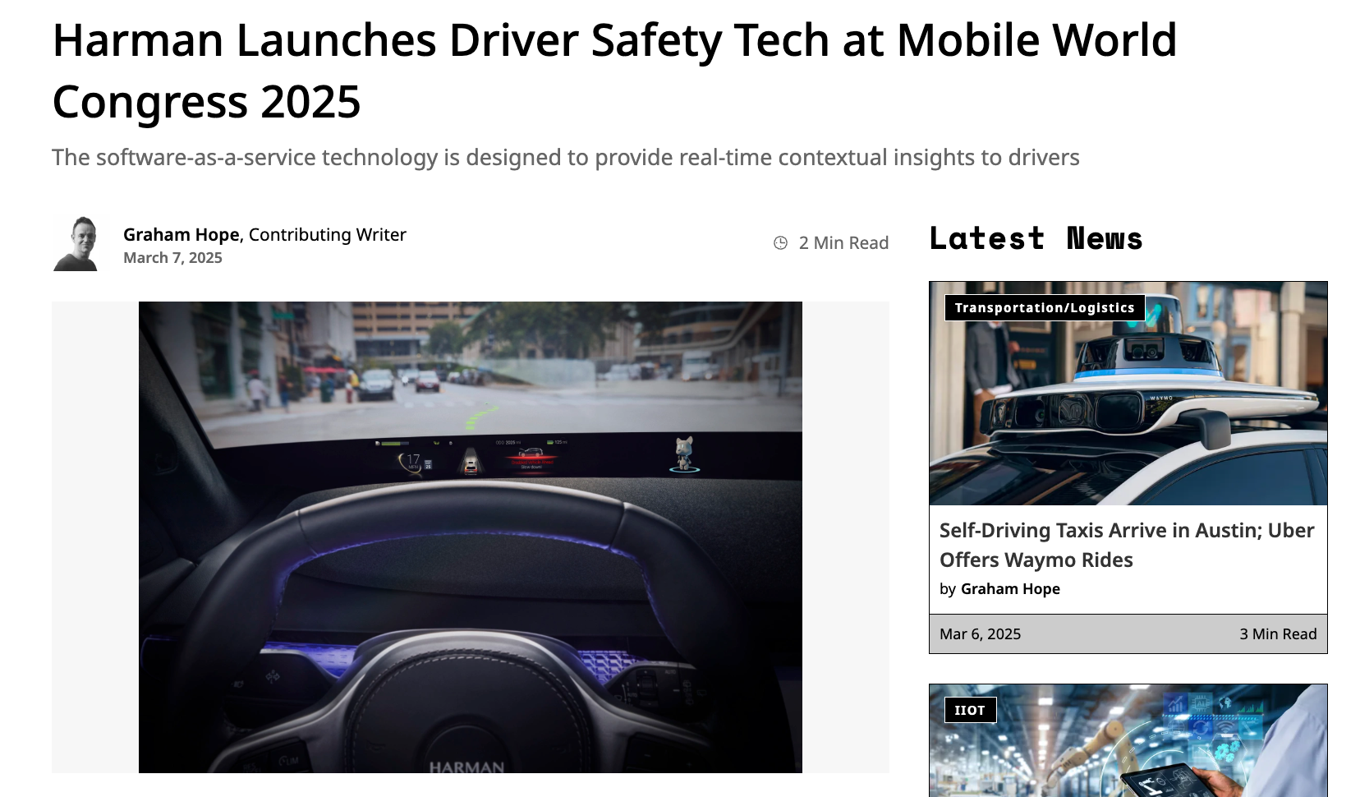This screenshot has width=1360, height=797.
Task: Click the Harman Launches Driver Safety headline
Action: [x=614, y=71]
